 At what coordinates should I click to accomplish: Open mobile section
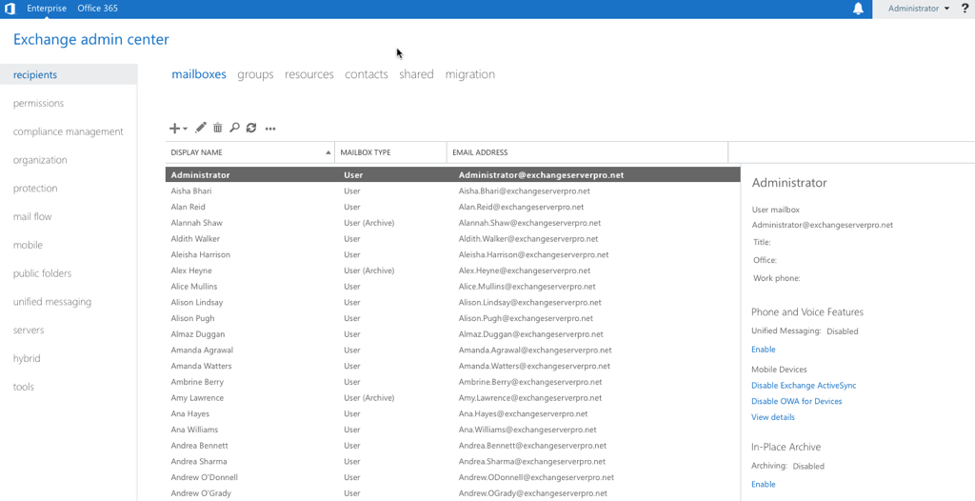click(x=28, y=245)
